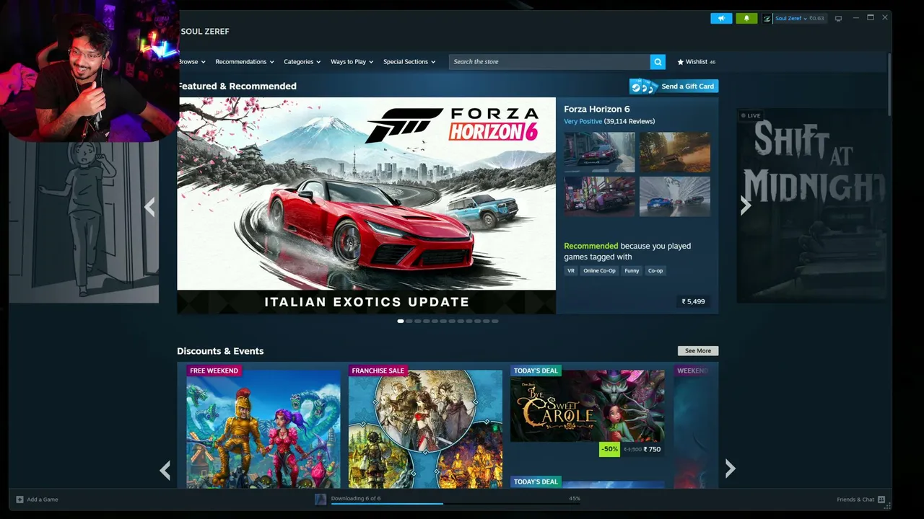The height and width of the screenshot is (519, 924).
Task: Open the Shift at Midnight live card
Action: pos(813,205)
